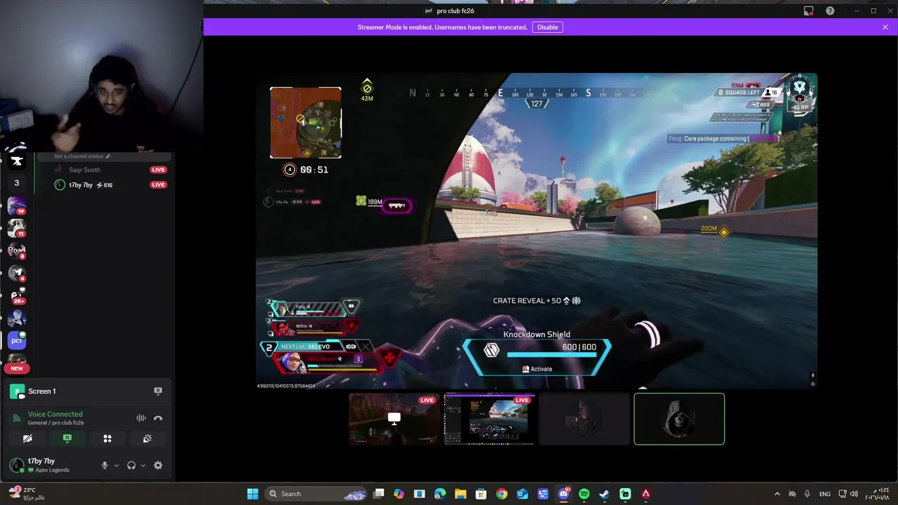Open Steam from the taskbar
Image resolution: width=898 pixels, height=505 pixels.
(x=604, y=494)
